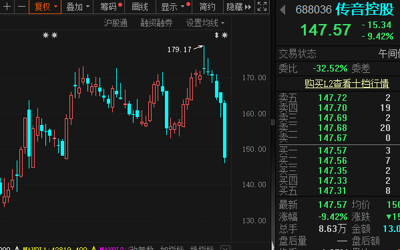
Task: Open the 筹码 chip distribution view
Action: tap(109, 7)
